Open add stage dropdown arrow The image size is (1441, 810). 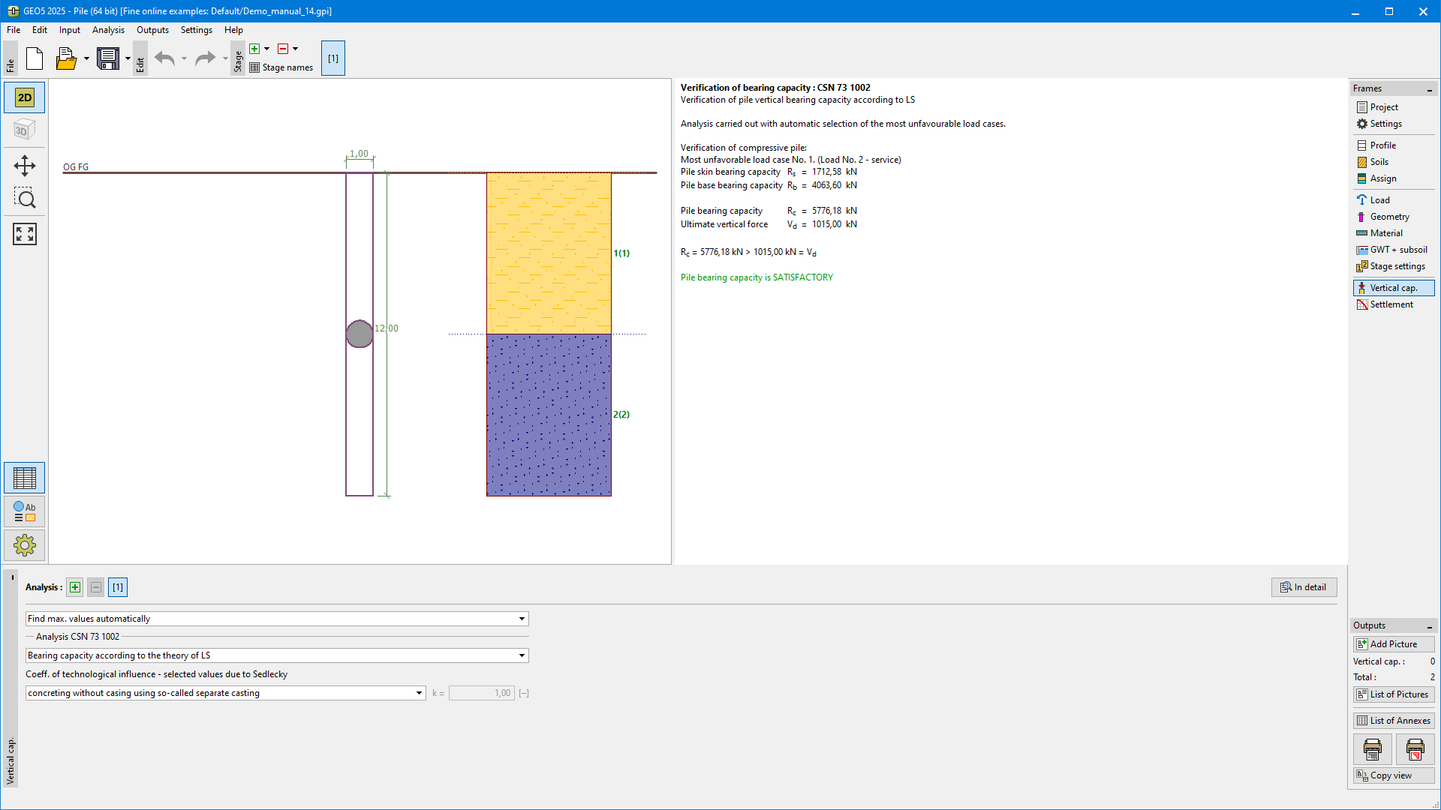pyautogui.click(x=267, y=49)
